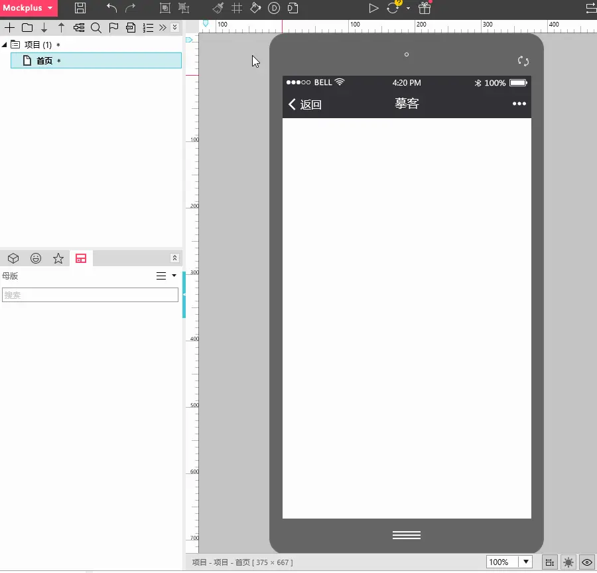Image resolution: width=597 pixels, height=573 pixels.
Task: Click the sync refresh icon
Action: [x=393, y=8]
